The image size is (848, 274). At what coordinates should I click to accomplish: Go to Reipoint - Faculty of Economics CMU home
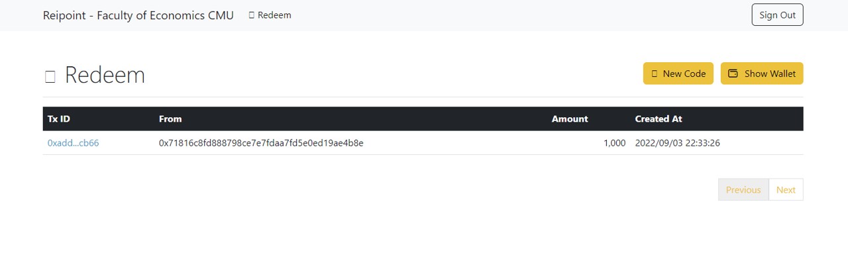pos(138,15)
